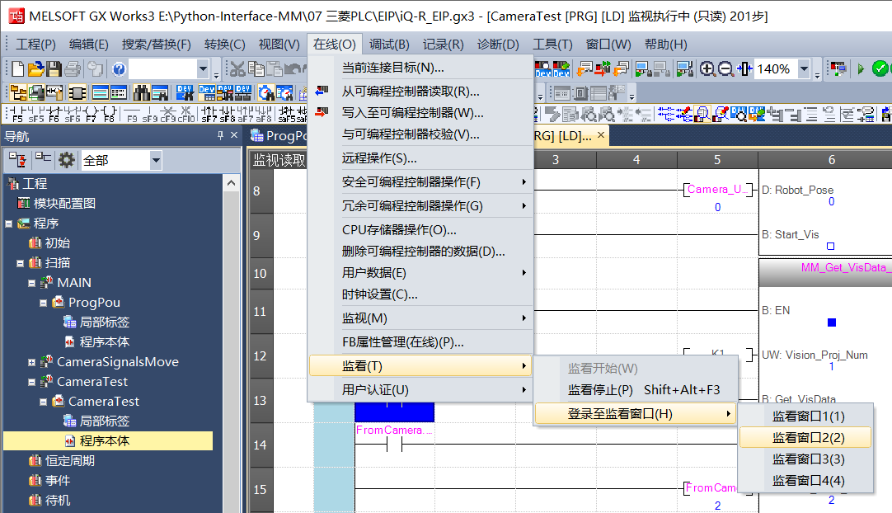Viewport: 892px width, 513px height.
Task: Open the 调试(B) menu
Action: [389, 45]
